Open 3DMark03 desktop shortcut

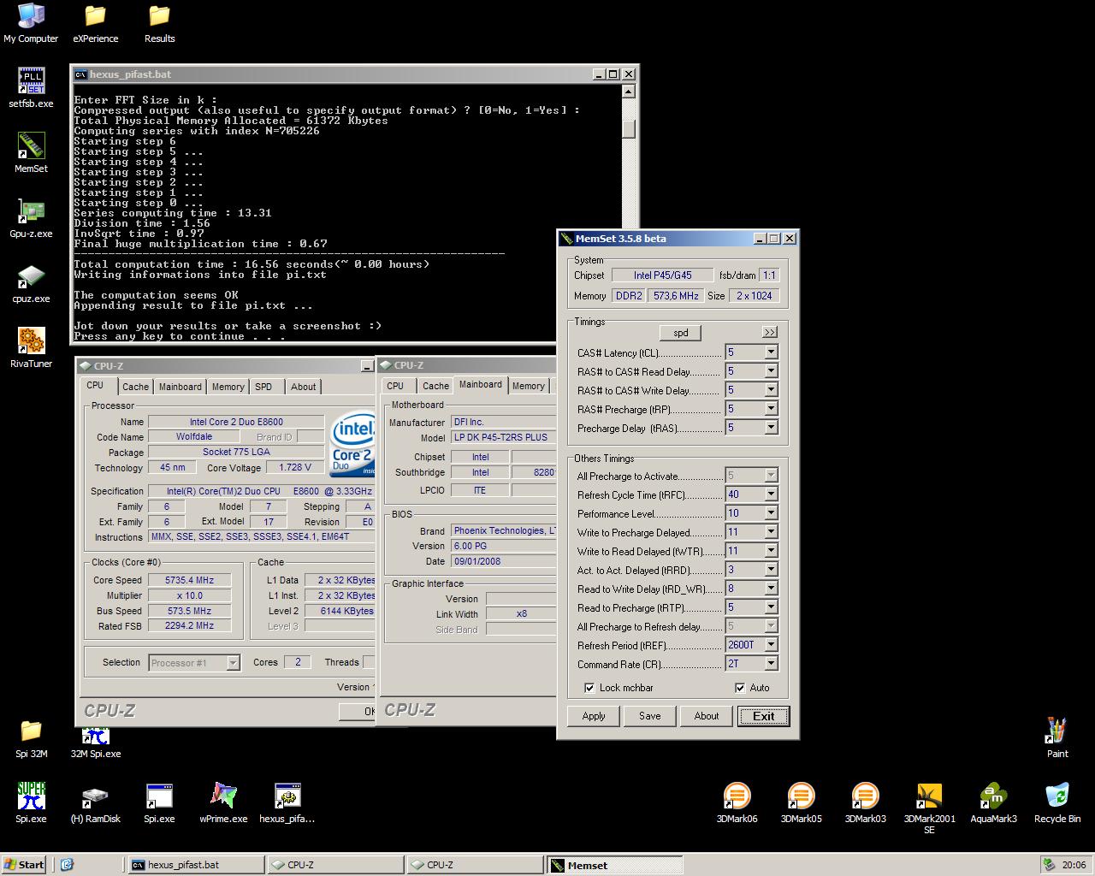[865, 803]
